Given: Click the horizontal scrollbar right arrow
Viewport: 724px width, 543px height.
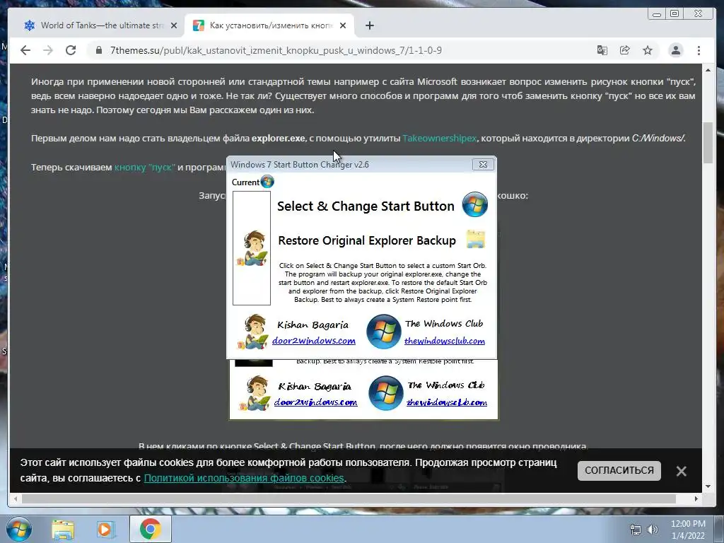Looking at the screenshot, I should pyautogui.click(x=696, y=498).
